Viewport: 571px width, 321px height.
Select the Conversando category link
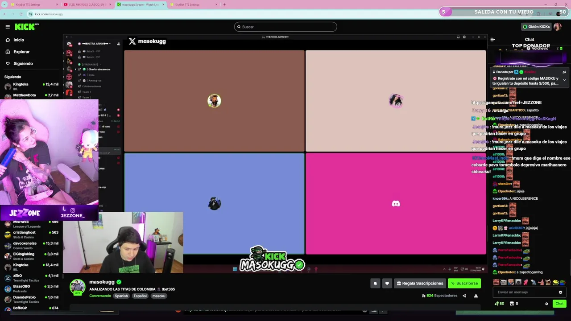pyautogui.click(x=100, y=296)
